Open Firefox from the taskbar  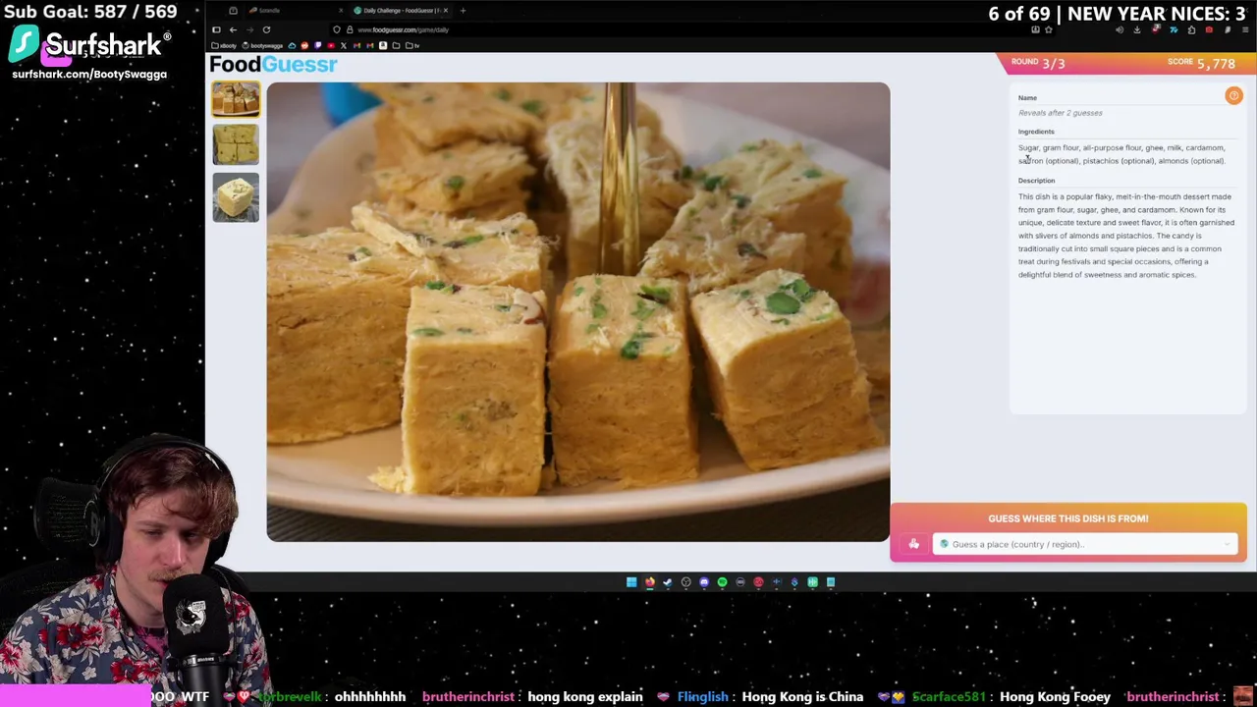point(649,582)
